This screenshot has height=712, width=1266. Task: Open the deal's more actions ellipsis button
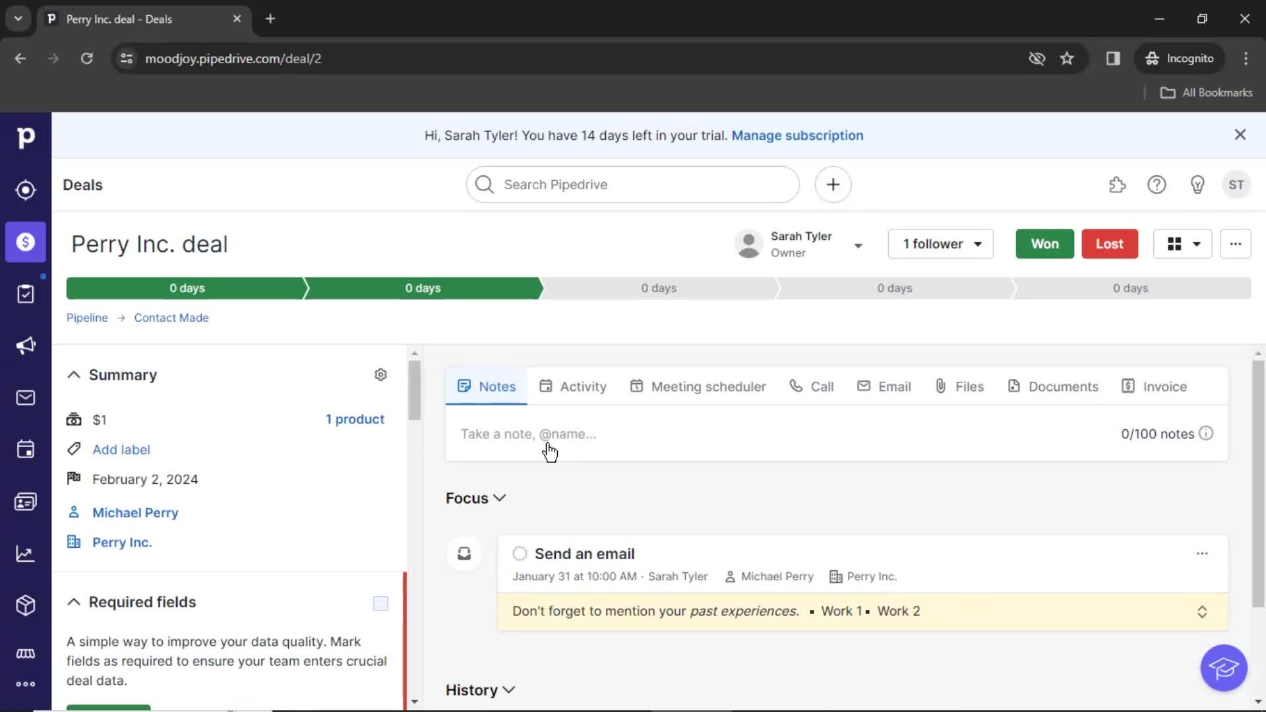1235,244
